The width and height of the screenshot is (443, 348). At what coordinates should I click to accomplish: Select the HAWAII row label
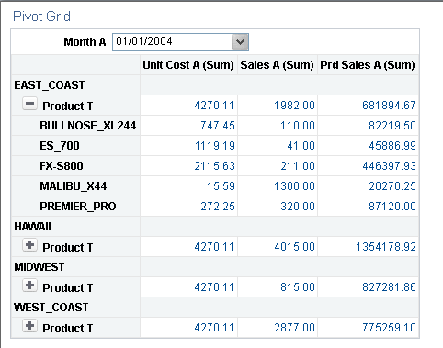point(32,227)
